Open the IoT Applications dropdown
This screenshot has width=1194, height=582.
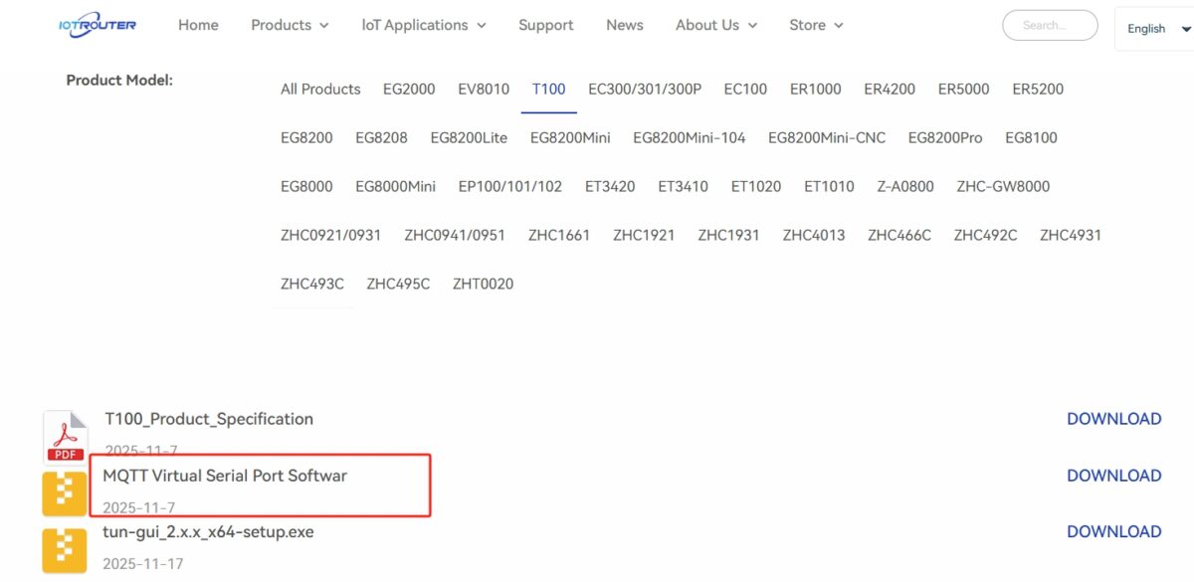coord(423,25)
